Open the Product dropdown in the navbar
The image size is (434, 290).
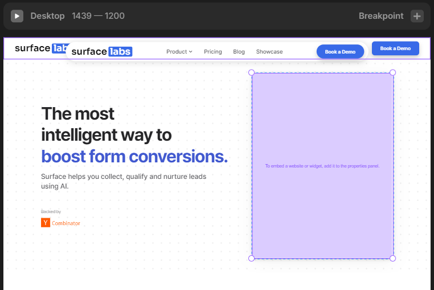click(179, 52)
